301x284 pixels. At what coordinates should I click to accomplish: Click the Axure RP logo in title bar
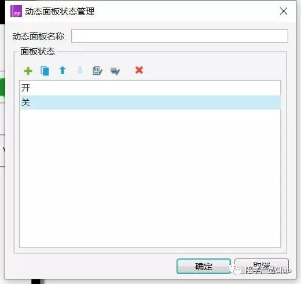point(16,11)
